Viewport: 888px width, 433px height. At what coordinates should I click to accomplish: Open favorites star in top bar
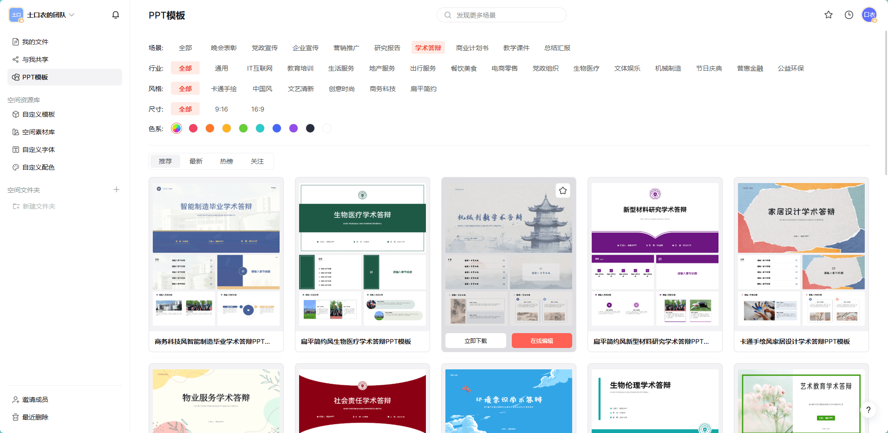pyautogui.click(x=829, y=15)
